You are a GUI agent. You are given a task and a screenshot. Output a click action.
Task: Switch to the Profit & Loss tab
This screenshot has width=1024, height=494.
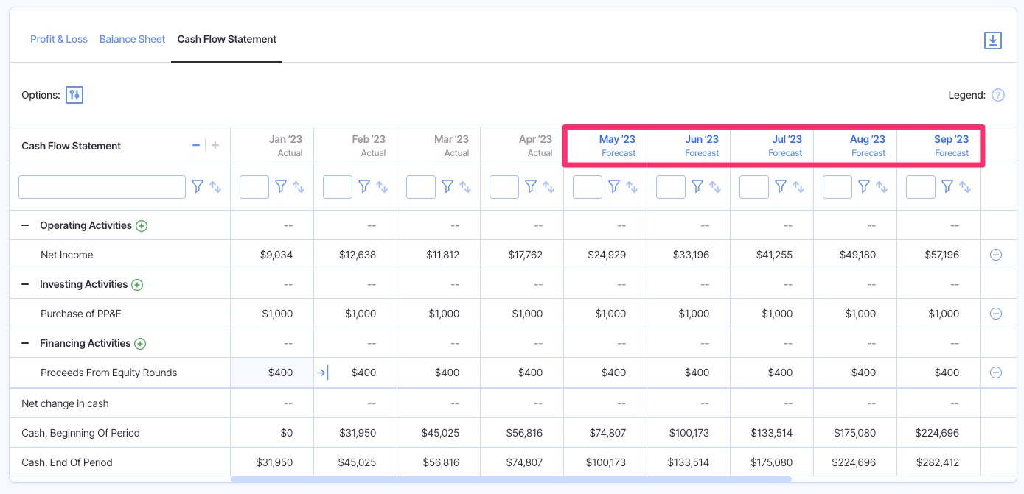pyautogui.click(x=58, y=39)
